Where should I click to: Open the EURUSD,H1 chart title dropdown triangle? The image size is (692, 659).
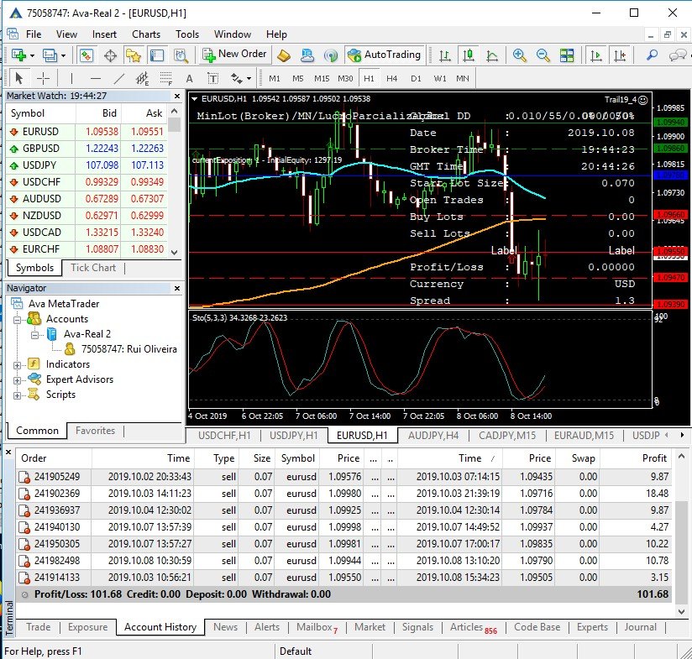(195, 99)
